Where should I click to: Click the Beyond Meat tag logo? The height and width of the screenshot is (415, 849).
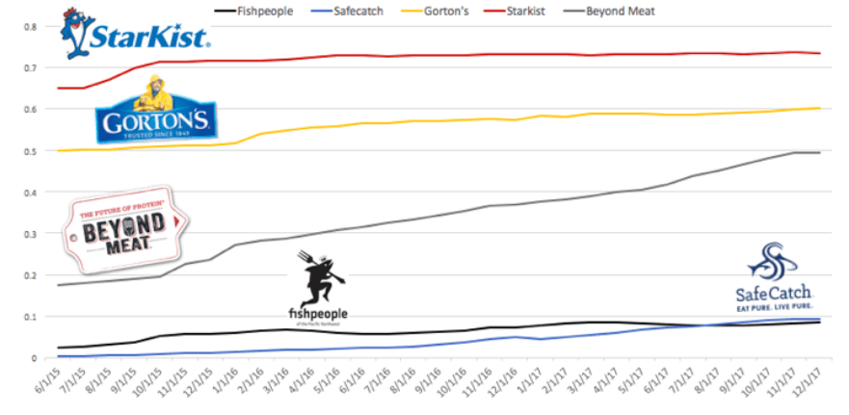point(125,230)
